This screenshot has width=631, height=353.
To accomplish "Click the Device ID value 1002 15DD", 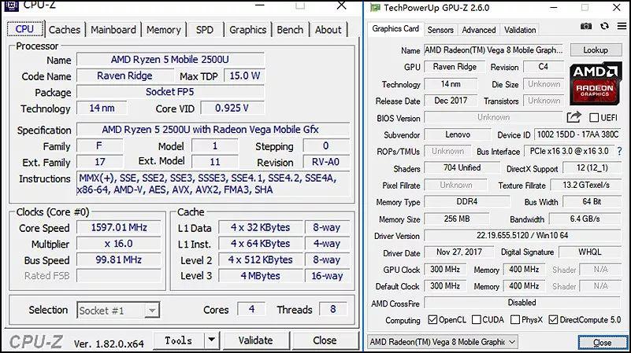I will click(577, 134).
